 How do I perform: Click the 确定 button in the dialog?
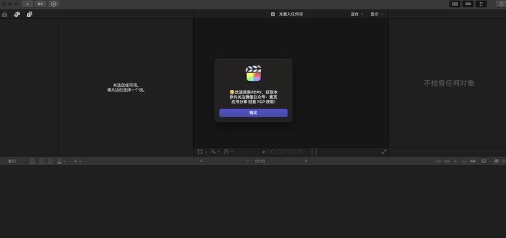(x=254, y=113)
